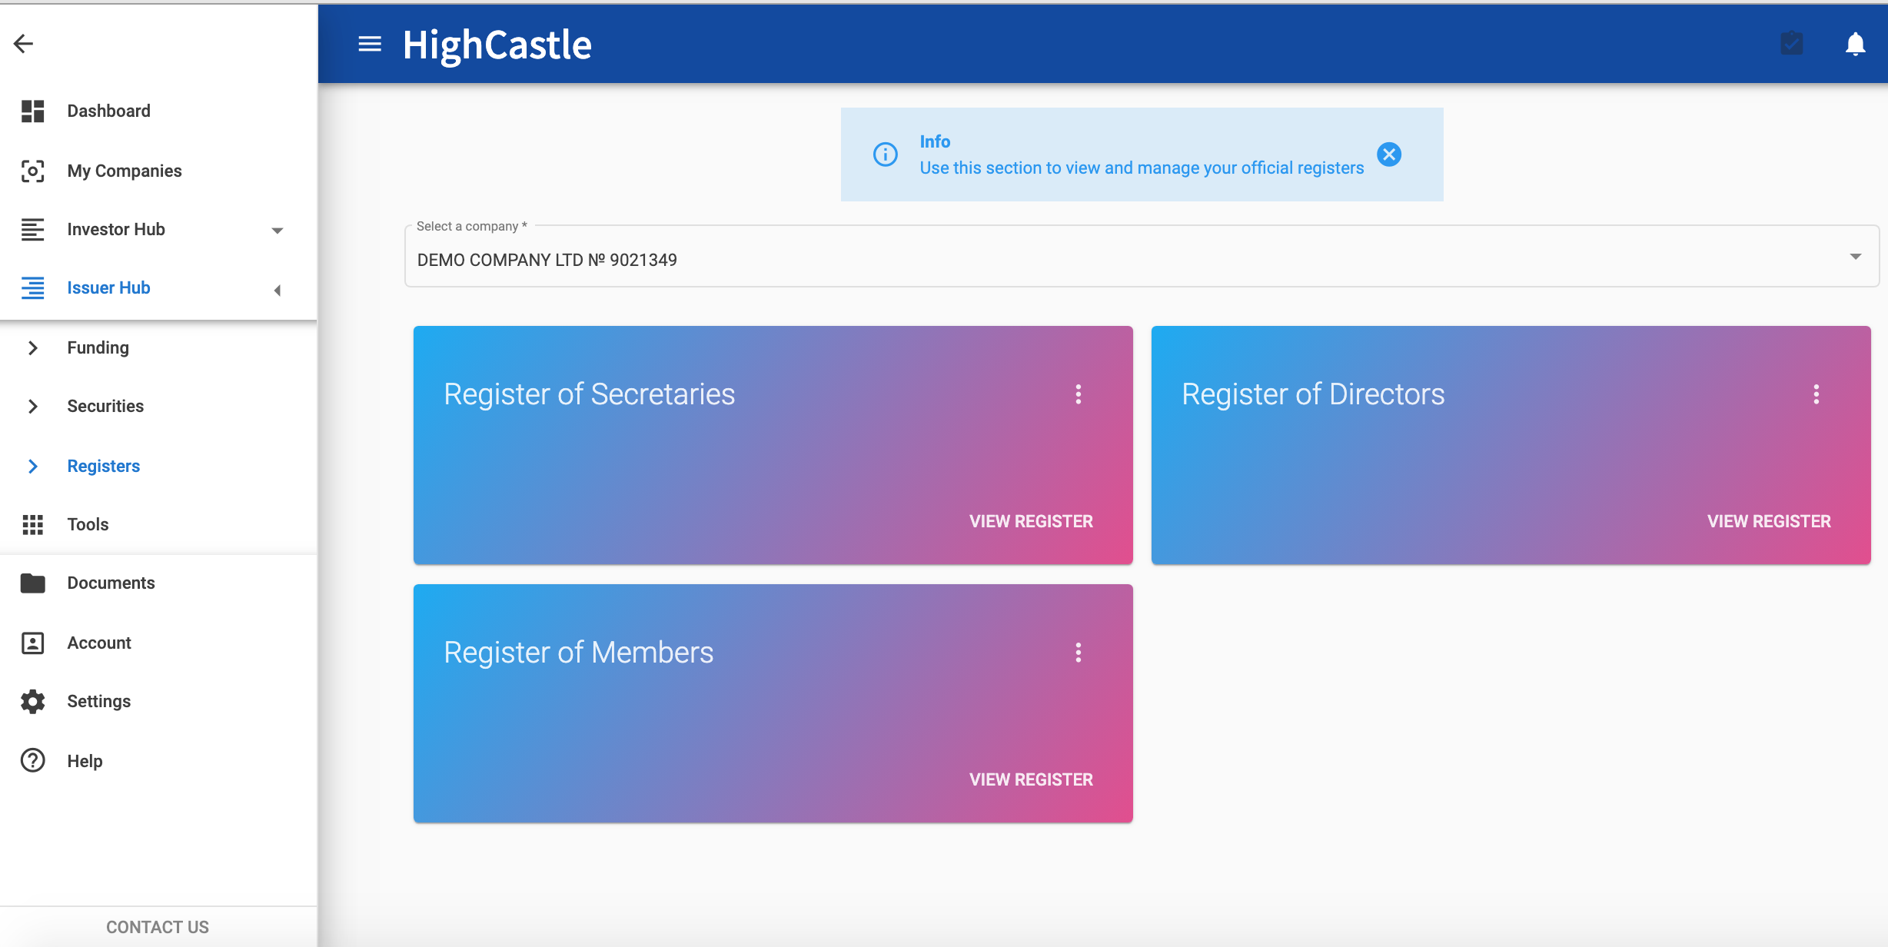The image size is (1888, 947).
Task: Click the back arrow in the sidebar
Action: (x=23, y=44)
